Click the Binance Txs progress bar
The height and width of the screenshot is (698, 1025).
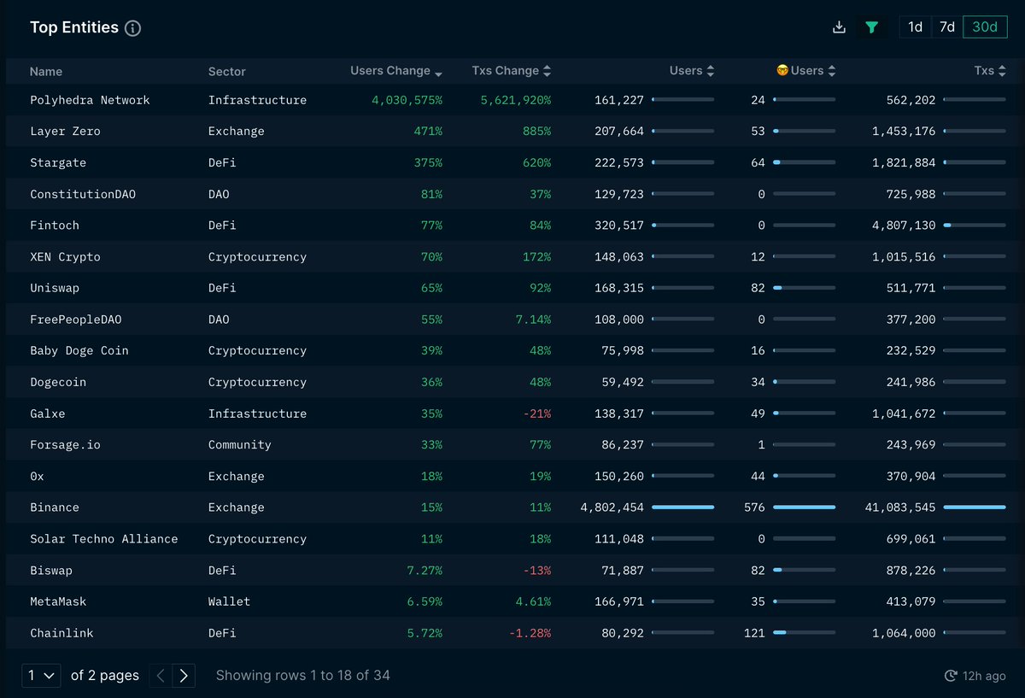pos(975,507)
